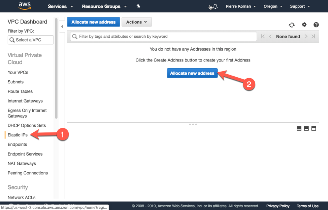The height and width of the screenshot is (210, 328).
Task: Open NAT Gateways in sidebar
Action: pos(22,163)
